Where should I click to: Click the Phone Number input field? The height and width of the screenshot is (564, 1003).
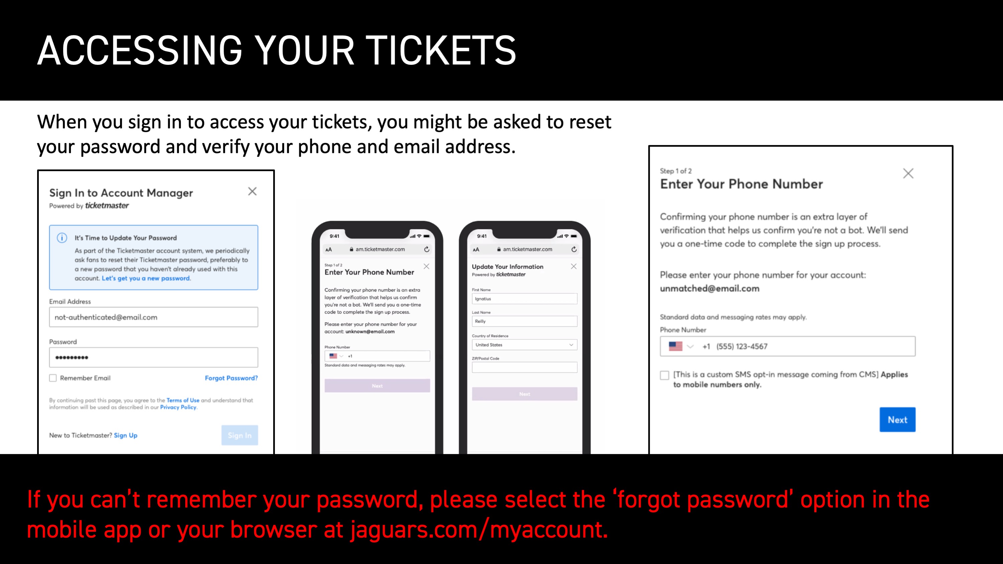click(788, 346)
